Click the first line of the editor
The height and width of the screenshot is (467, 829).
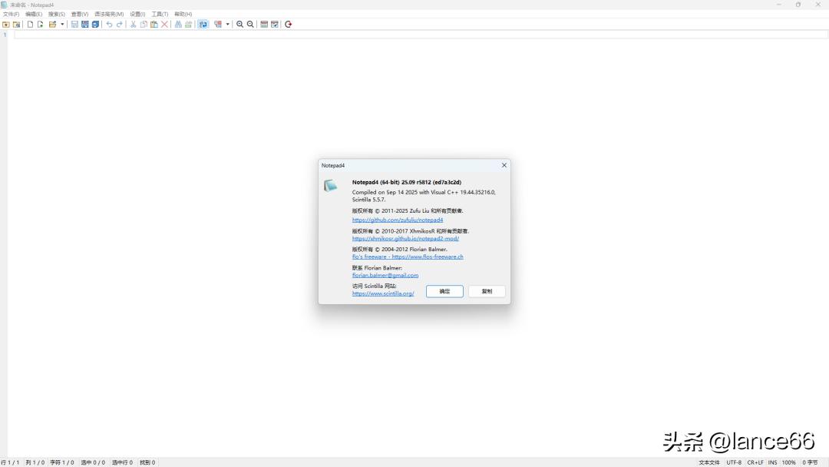click(421, 35)
